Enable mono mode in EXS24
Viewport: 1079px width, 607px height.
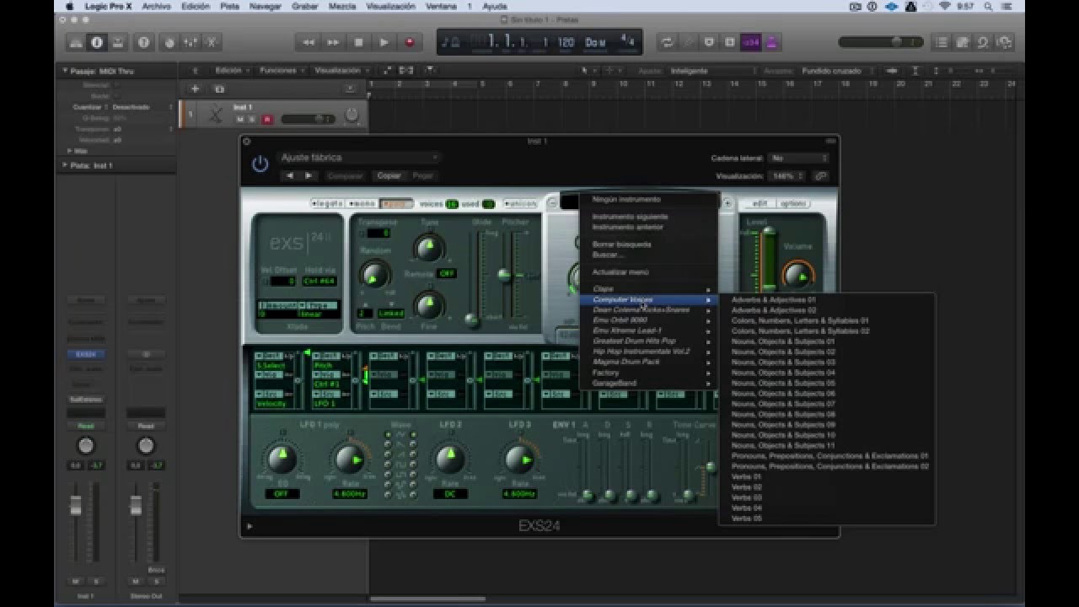[x=362, y=203]
